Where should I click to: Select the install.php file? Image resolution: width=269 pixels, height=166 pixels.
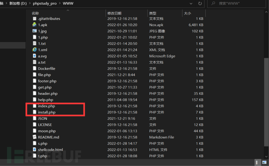(46, 112)
